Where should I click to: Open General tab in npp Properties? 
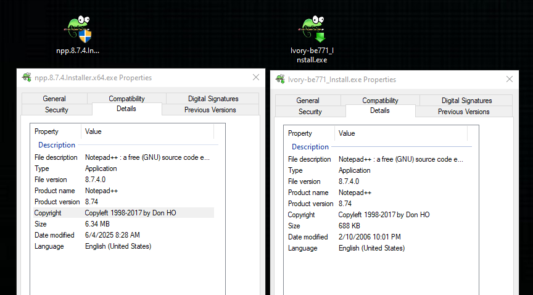[54, 99]
